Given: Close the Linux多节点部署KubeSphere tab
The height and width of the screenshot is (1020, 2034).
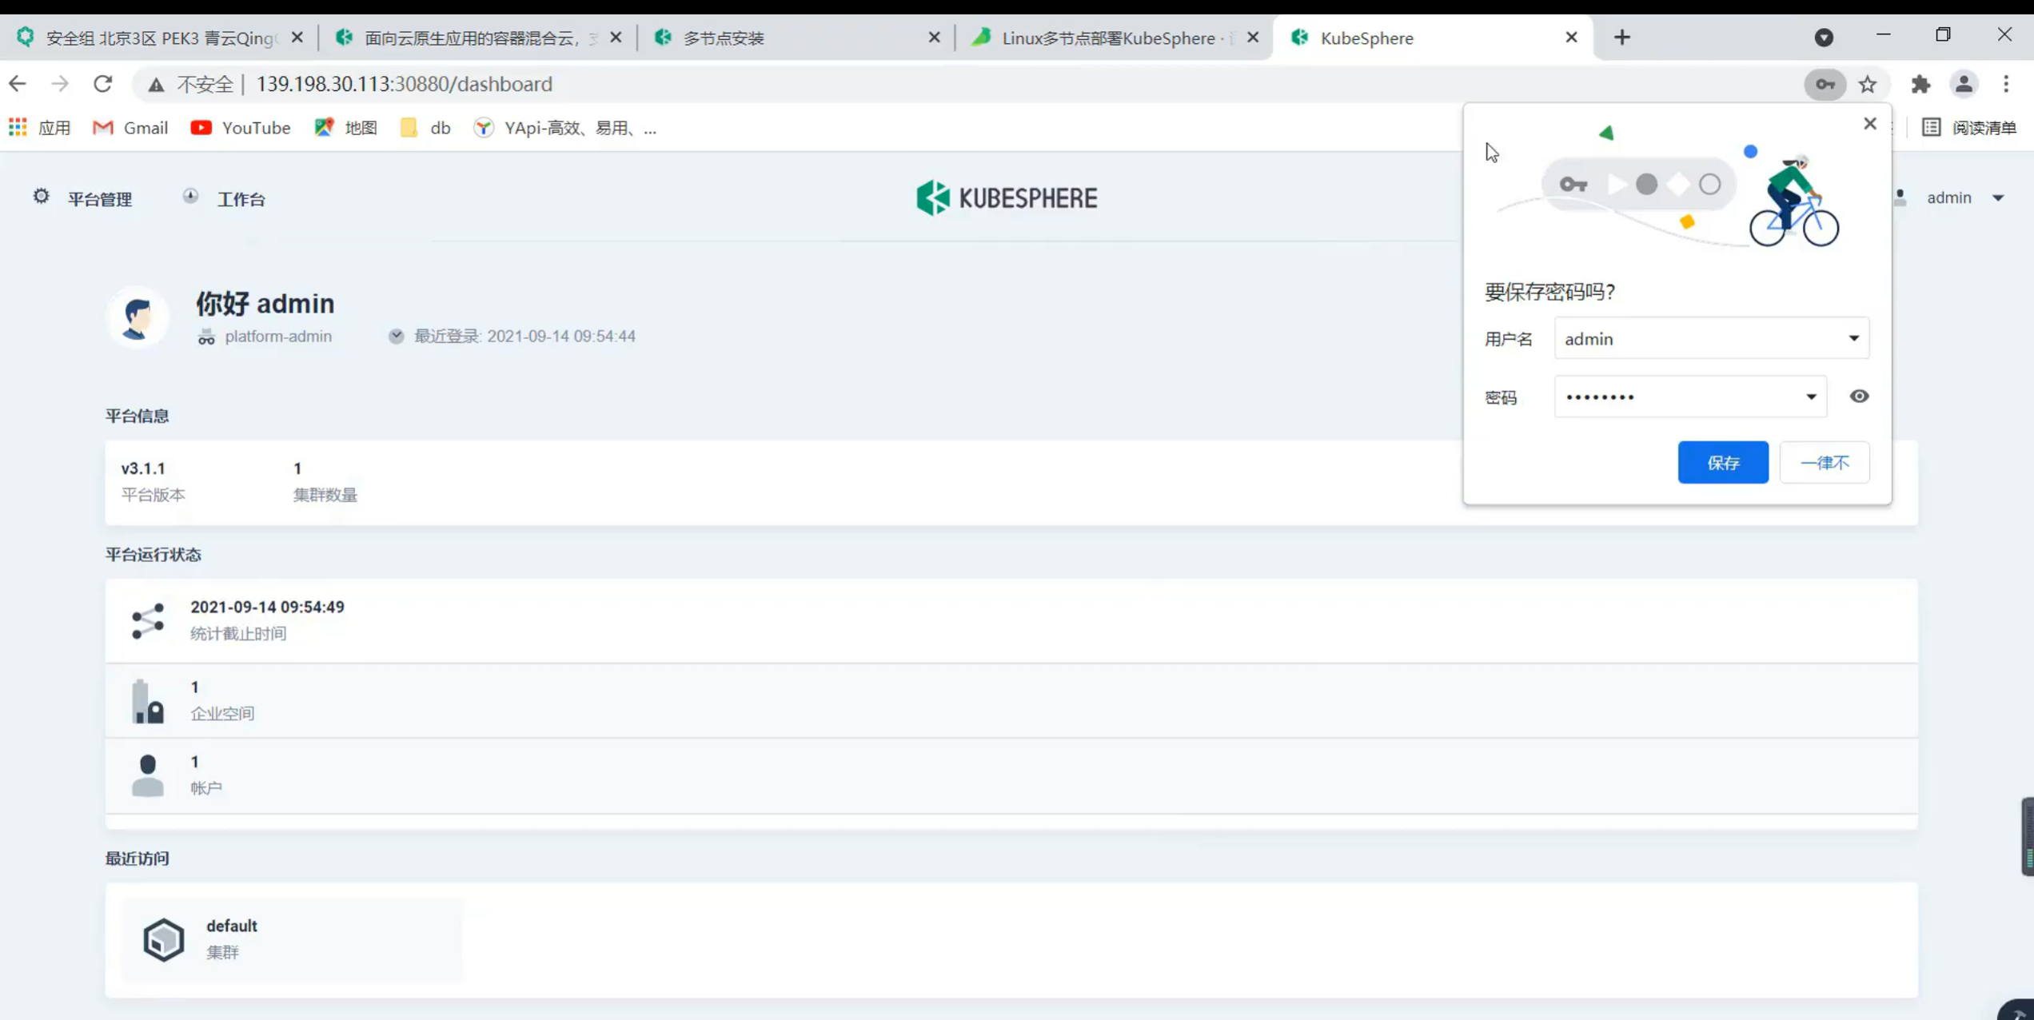Looking at the screenshot, I should pyautogui.click(x=1253, y=38).
